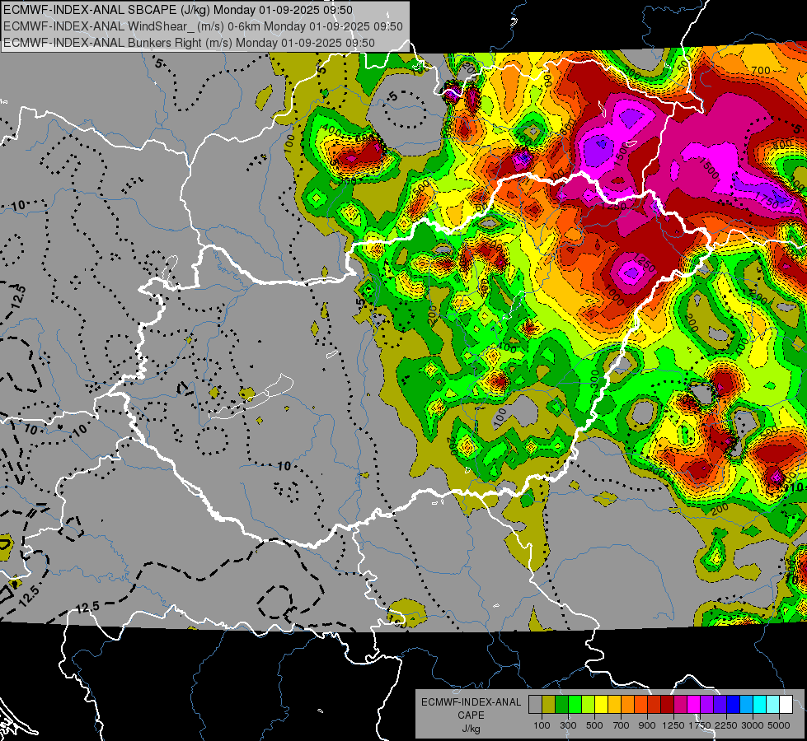Click the legend scale value 500

594,725
